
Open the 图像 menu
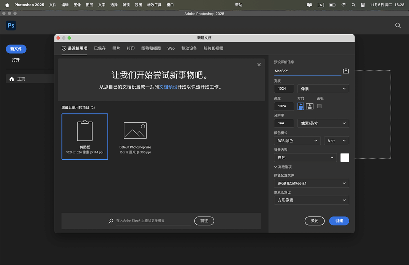[77, 5]
